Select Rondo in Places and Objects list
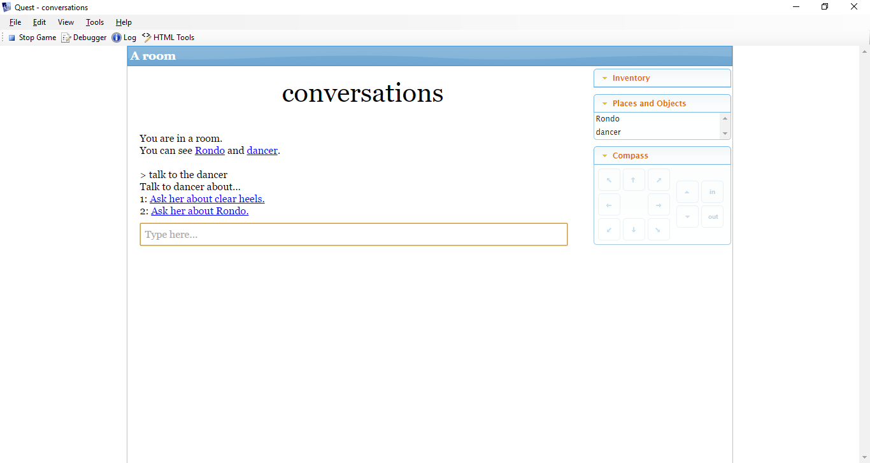Screen dimensions: 870x463 point(657,119)
